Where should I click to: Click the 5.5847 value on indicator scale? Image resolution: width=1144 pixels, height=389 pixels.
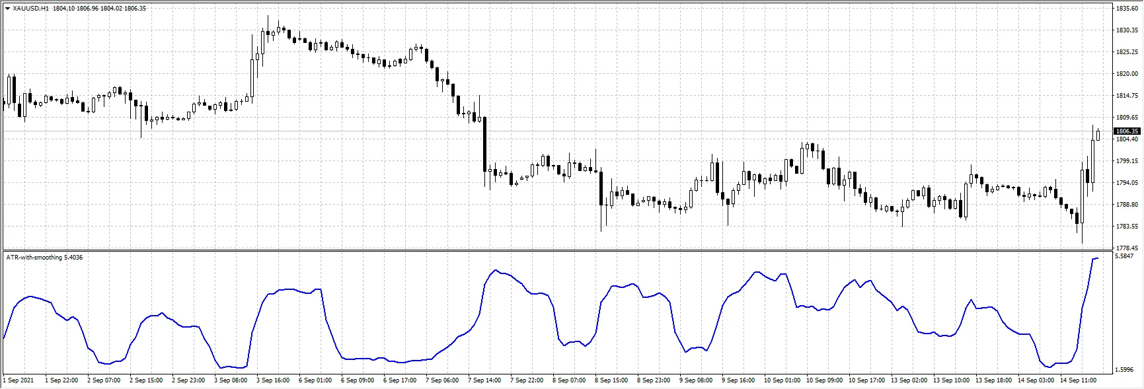point(1125,256)
